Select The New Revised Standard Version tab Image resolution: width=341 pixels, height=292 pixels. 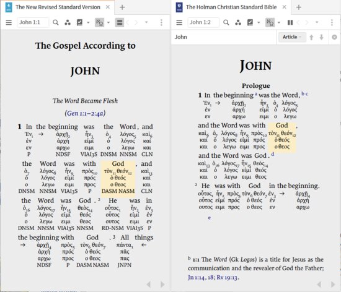tap(58, 7)
